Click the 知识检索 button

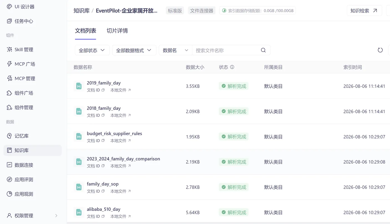364,11
